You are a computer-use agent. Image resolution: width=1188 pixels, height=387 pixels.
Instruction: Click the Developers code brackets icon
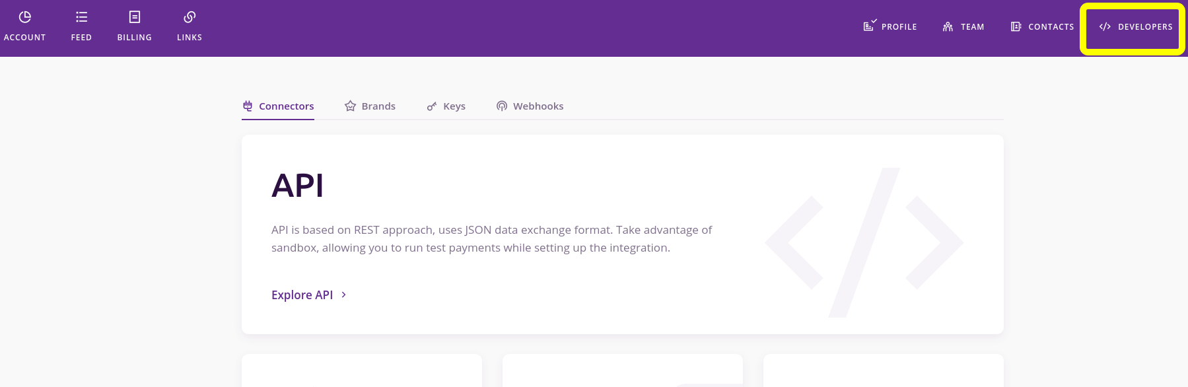coord(1105,26)
